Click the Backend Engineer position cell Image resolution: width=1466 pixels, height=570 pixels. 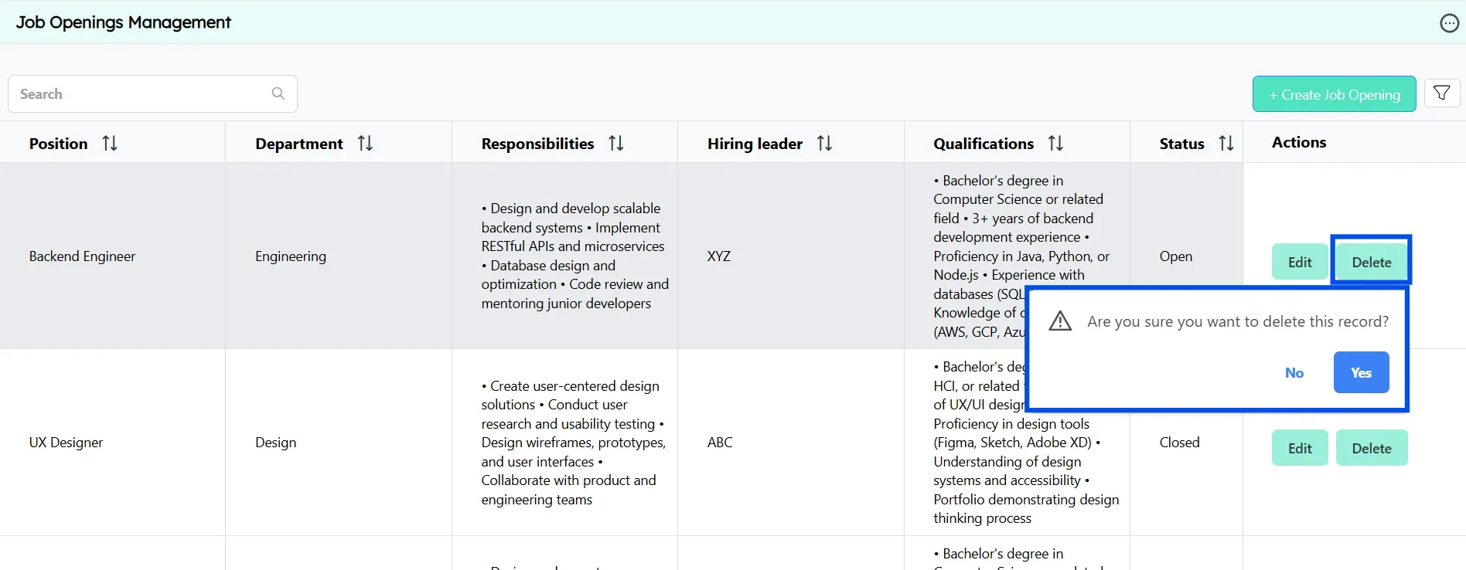(x=82, y=256)
